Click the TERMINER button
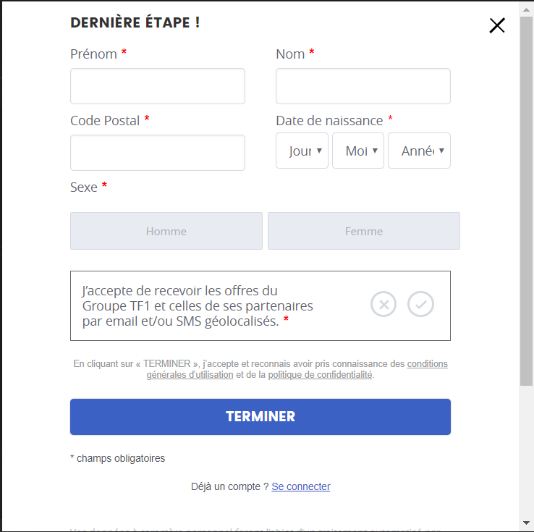Viewport: 534px width, 532px height. (260, 417)
